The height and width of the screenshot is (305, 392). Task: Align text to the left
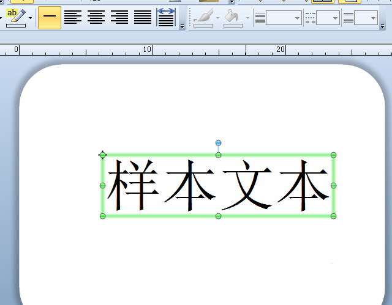pyautogui.click(x=73, y=18)
